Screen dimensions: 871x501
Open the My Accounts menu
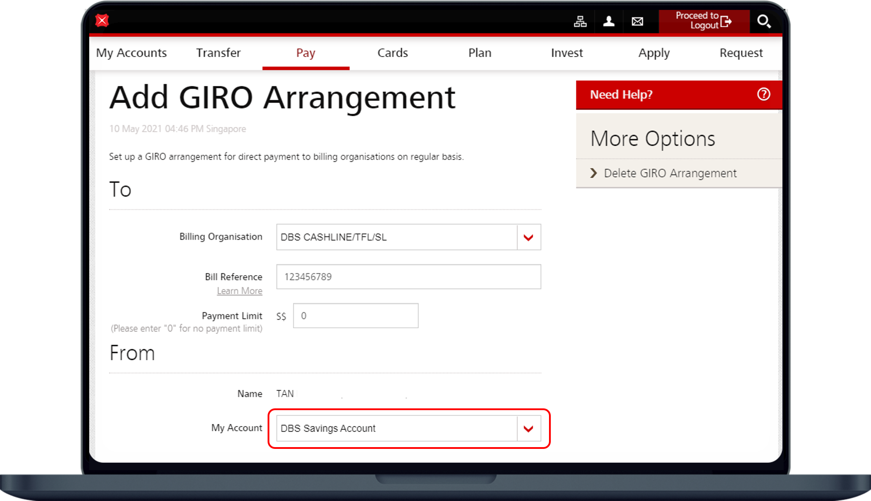[132, 53]
